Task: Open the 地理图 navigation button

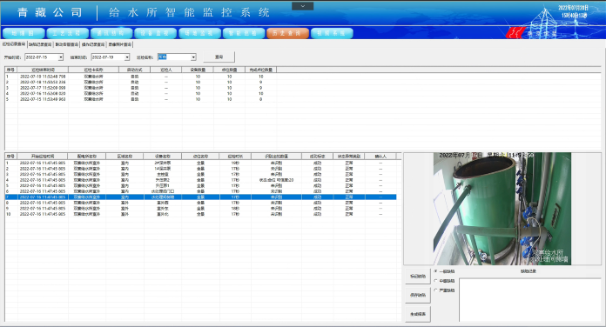Action: click(24, 33)
